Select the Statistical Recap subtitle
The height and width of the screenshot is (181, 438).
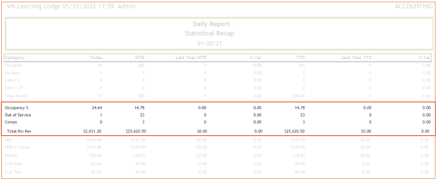tap(211, 33)
